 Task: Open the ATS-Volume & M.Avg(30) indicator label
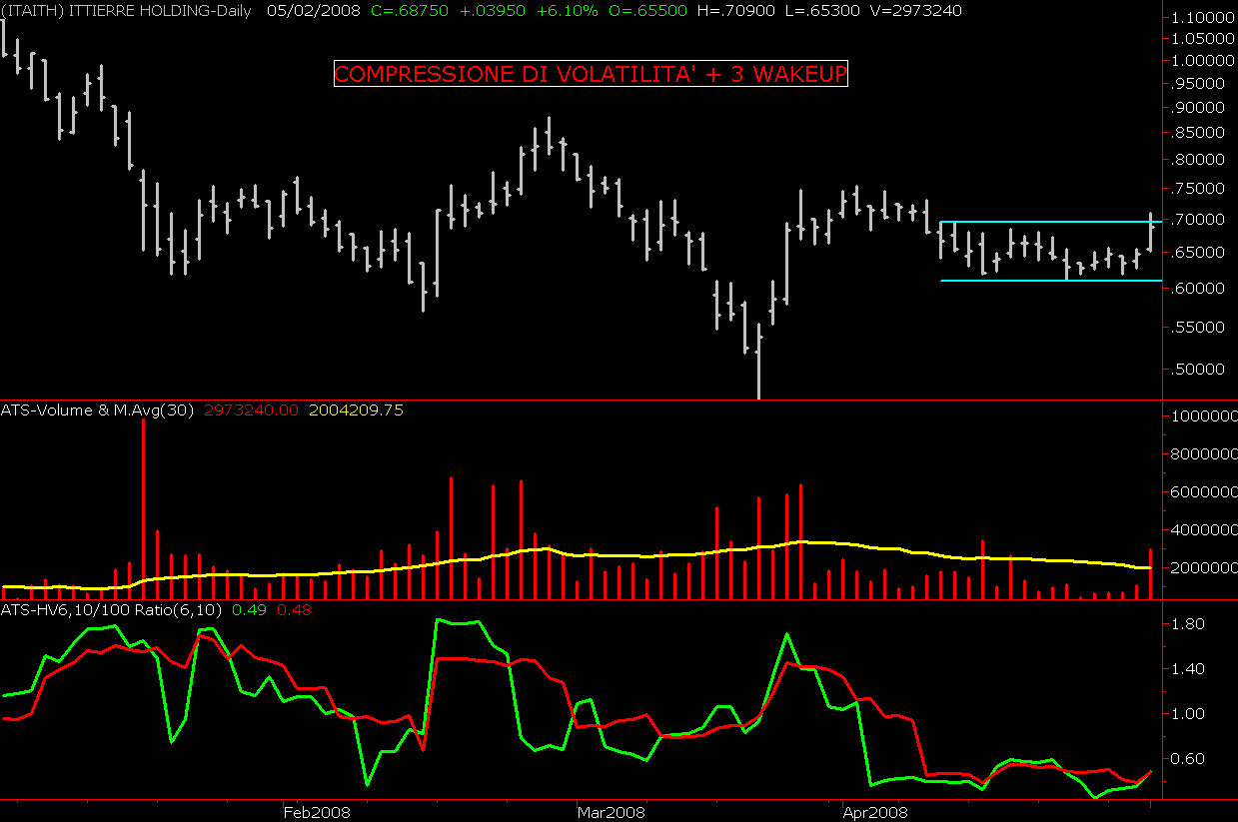tap(98, 410)
